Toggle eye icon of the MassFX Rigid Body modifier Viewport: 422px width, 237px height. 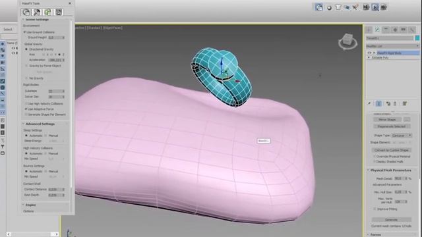click(369, 53)
